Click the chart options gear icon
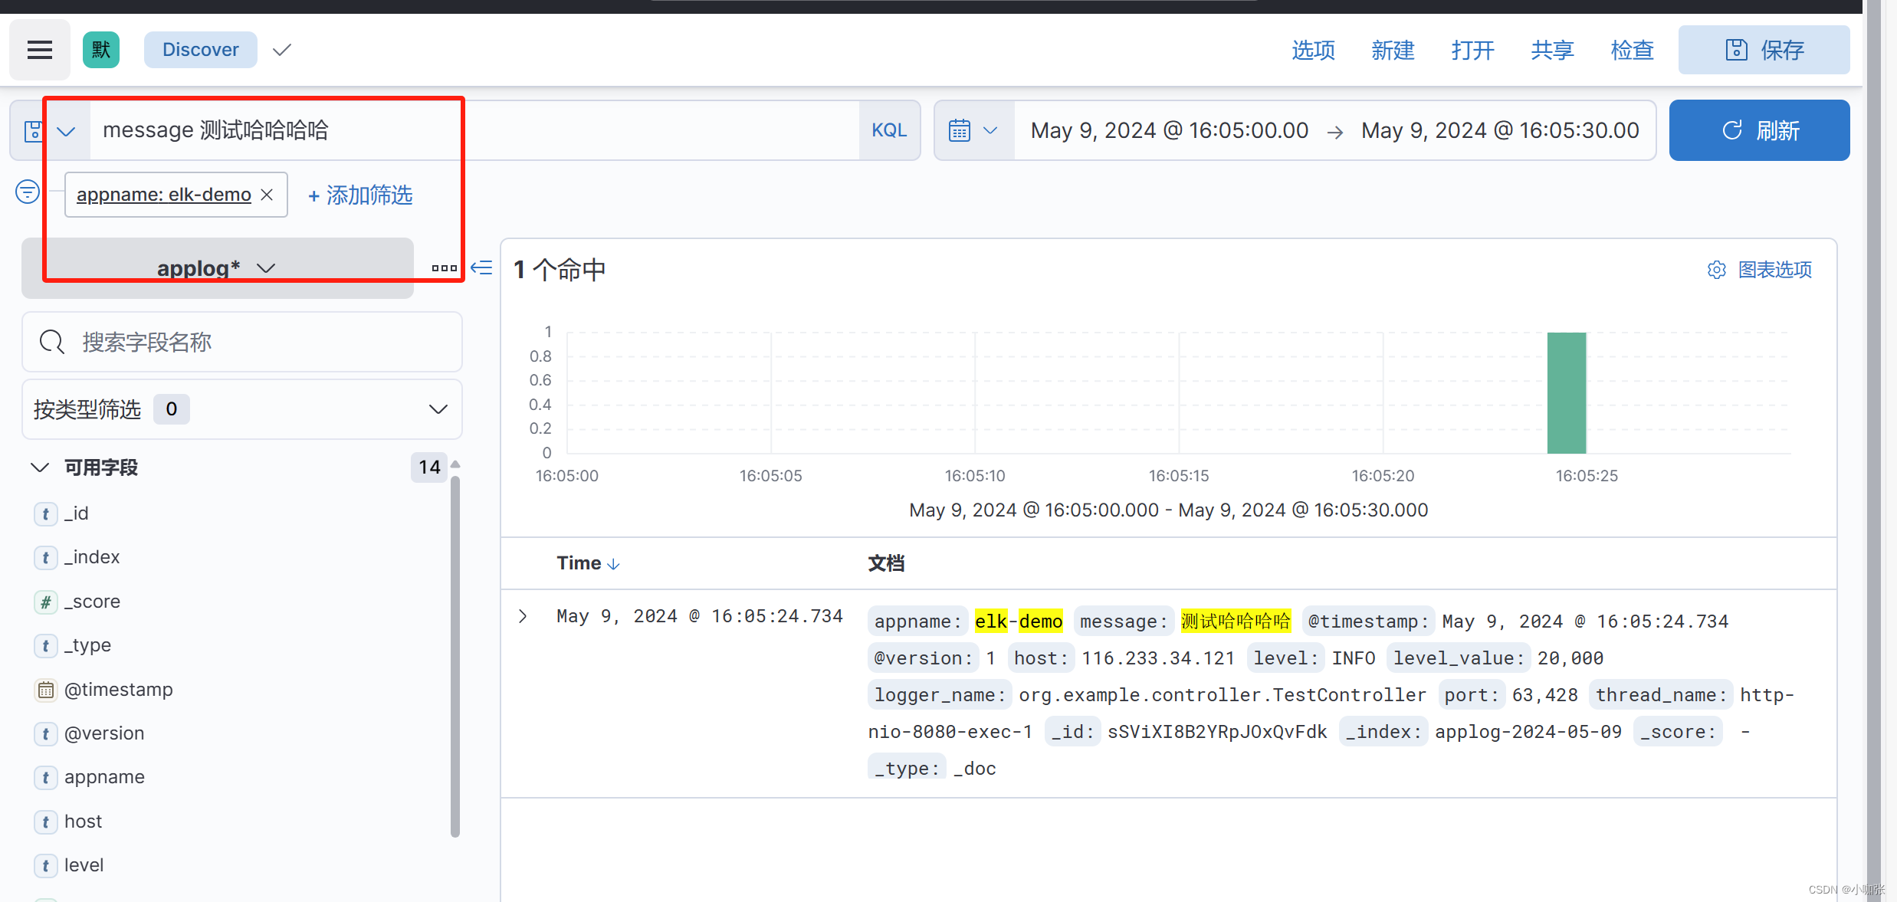The width and height of the screenshot is (1897, 902). 1716,269
